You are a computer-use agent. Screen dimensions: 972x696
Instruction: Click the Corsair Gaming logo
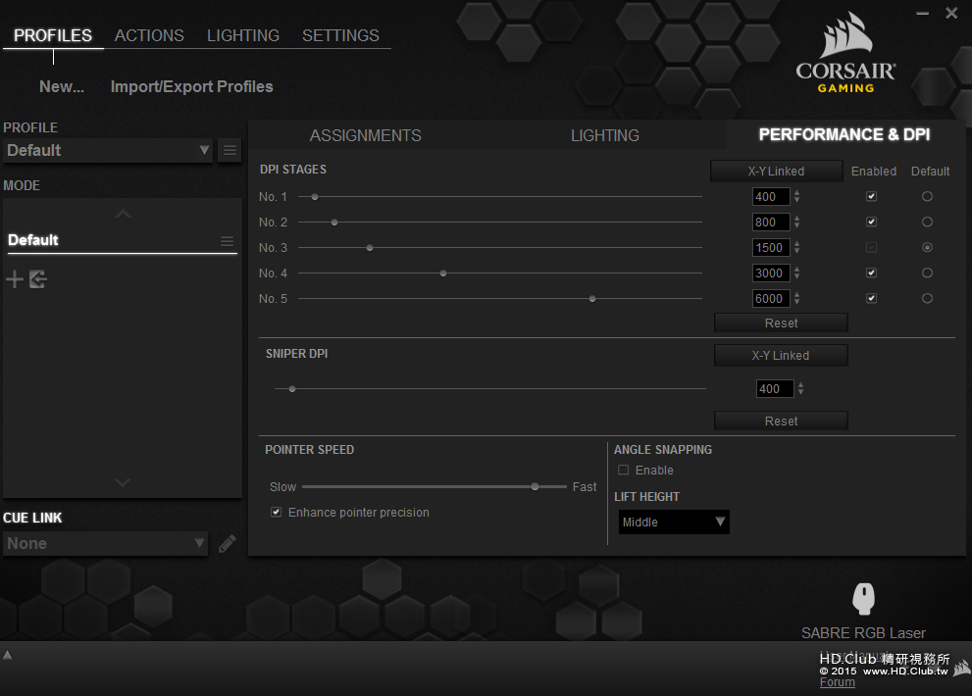tap(845, 55)
